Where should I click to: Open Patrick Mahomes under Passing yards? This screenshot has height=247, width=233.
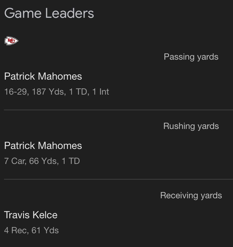(x=43, y=76)
